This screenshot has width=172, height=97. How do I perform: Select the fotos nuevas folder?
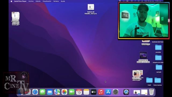(x=158, y=80)
